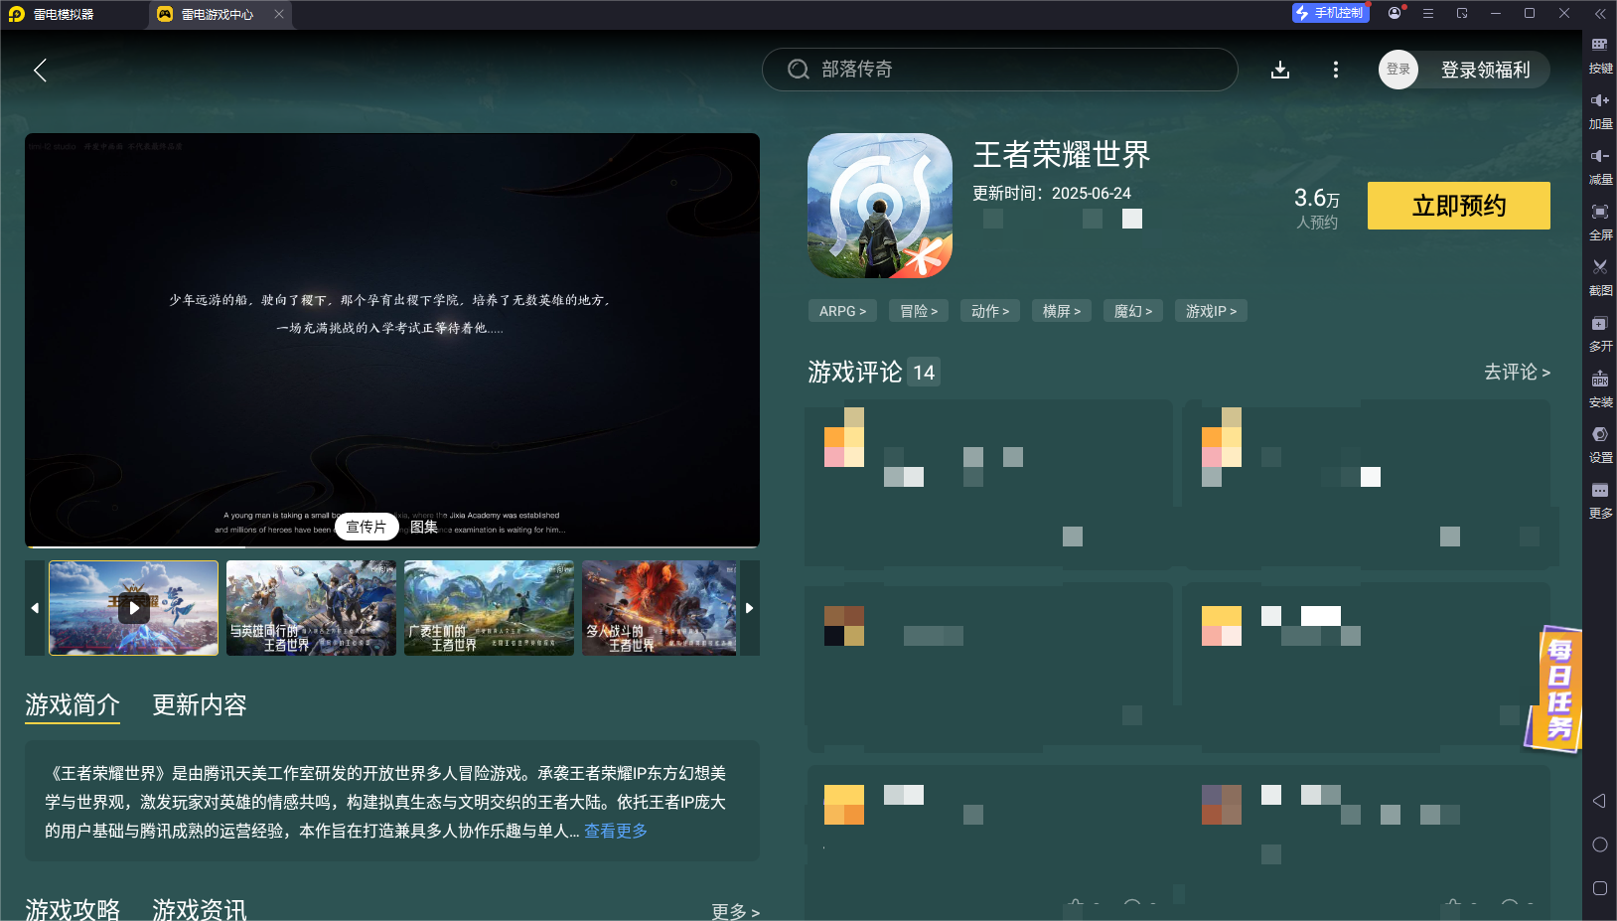Screen dimensions: 1617x921
Task: Open full description via 查看更多 link
Action: (614, 831)
